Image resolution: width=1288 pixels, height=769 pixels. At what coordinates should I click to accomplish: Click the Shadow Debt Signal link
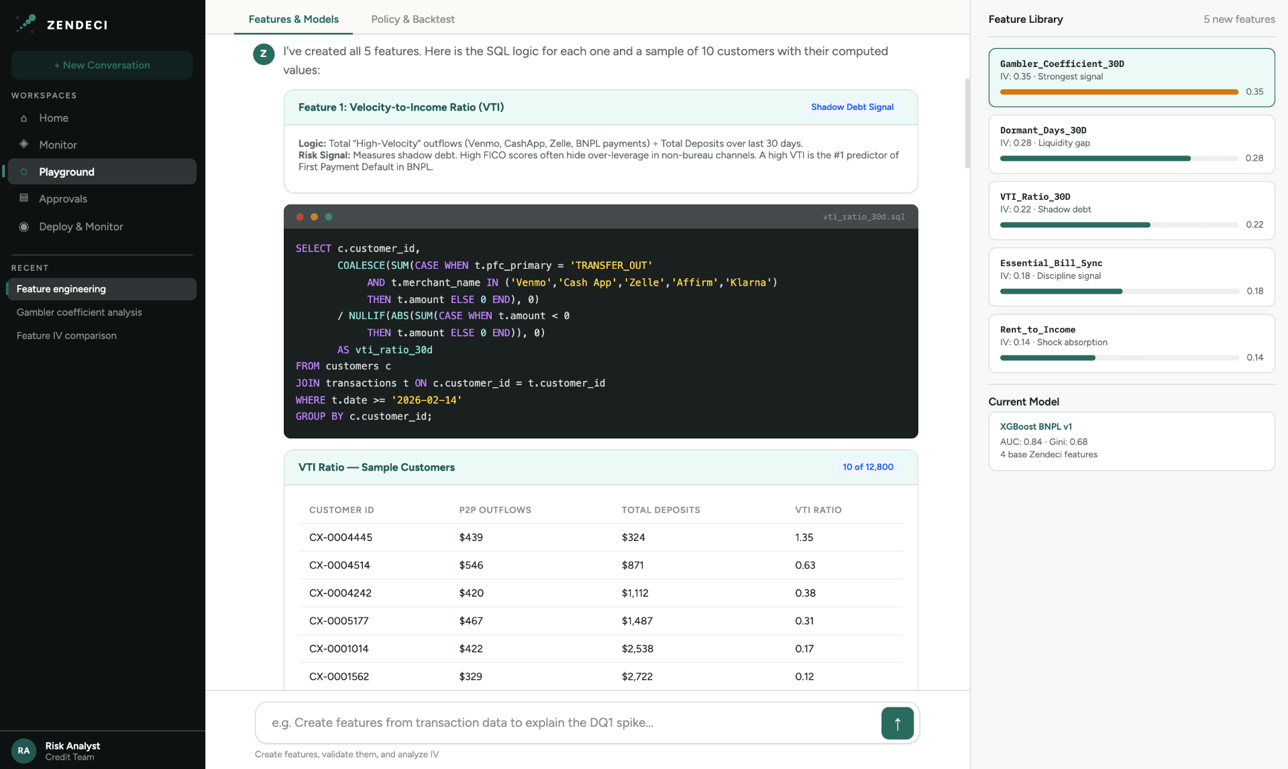point(852,107)
